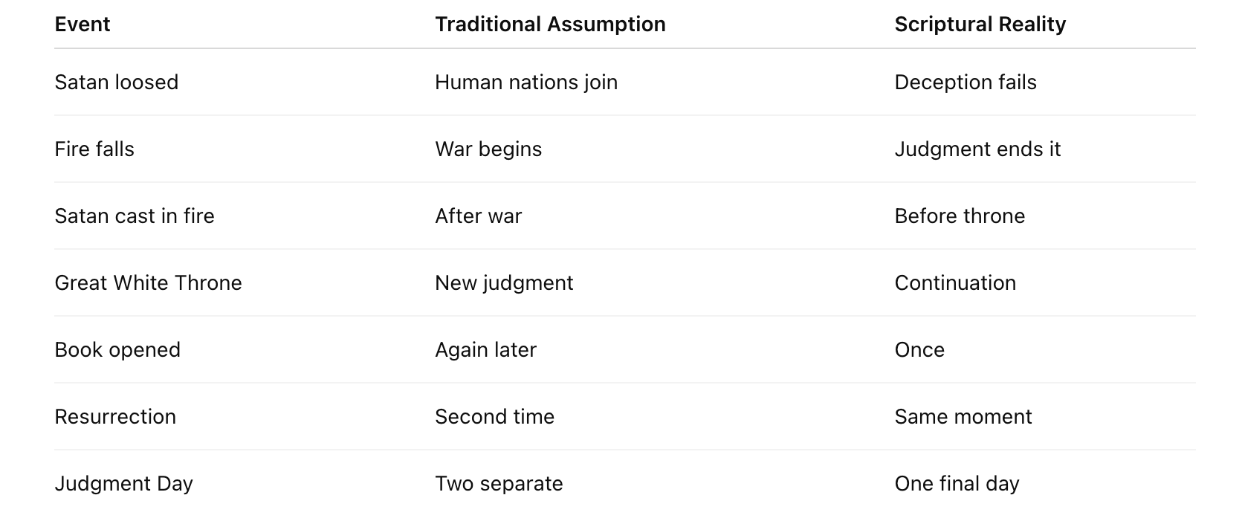Select the Great White Throne cell
This screenshot has width=1242, height=524.
(x=148, y=283)
